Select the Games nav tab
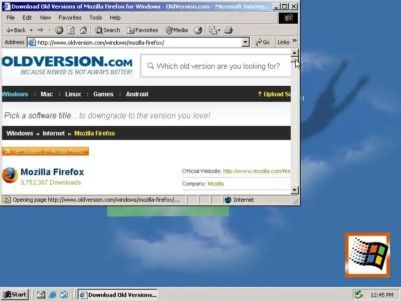Screen dimensions: 401x301 [103, 94]
